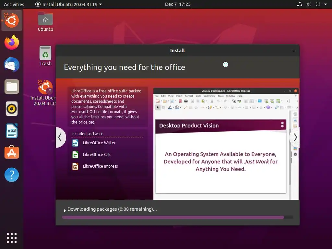This screenshot has height=249, width=332.
Task: Open Firefox from the dock
Action: 12,42
